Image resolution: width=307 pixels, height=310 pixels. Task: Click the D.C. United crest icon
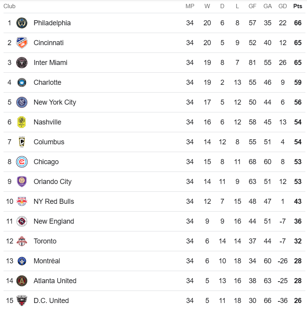tap(22, 301)
